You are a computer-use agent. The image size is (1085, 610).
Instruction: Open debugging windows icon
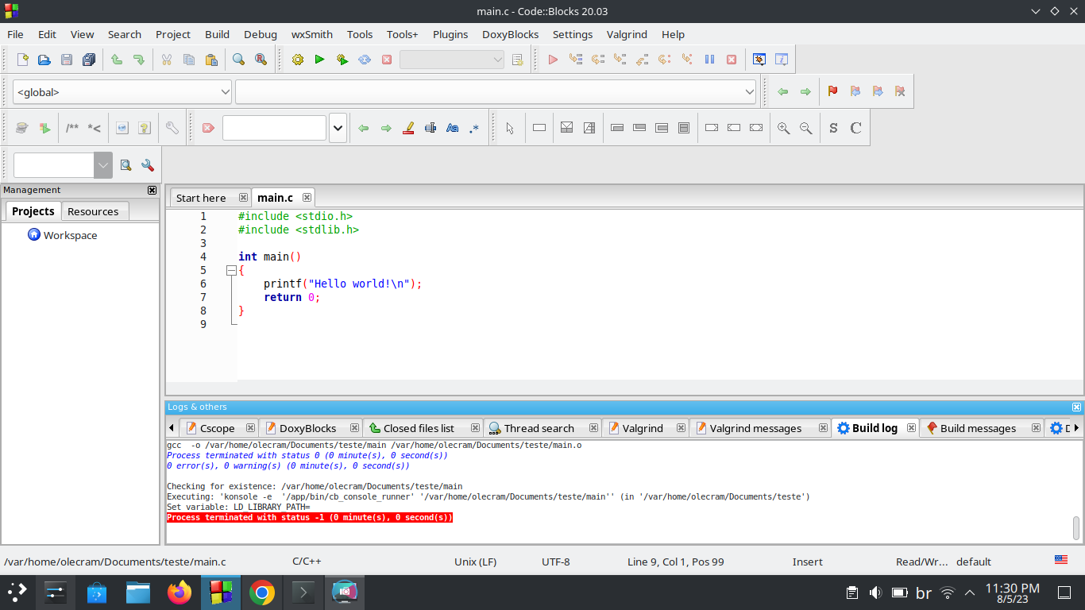coord(759,60)
